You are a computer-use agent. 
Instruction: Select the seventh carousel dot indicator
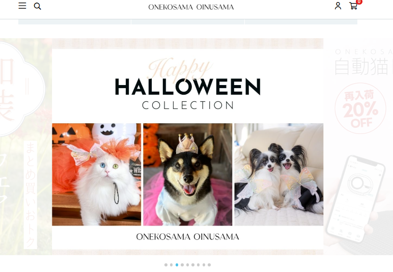(199, 265)
